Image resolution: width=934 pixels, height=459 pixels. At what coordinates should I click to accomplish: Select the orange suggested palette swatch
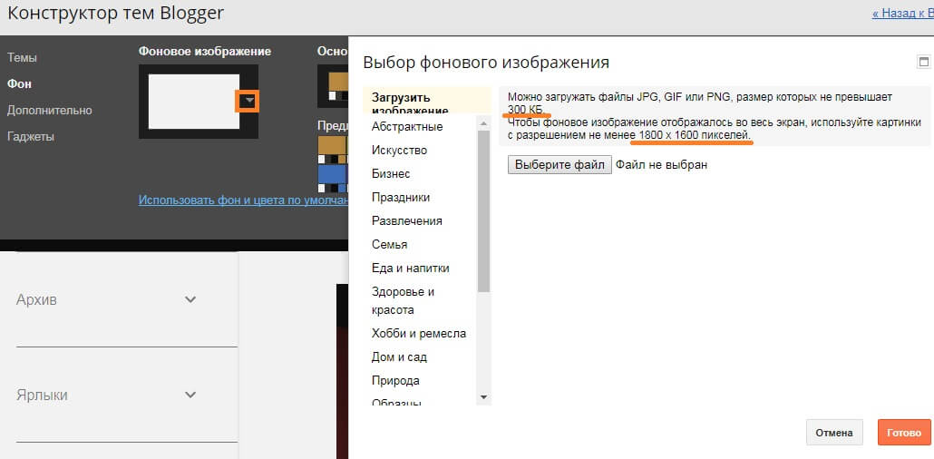pyautogui.click(x=332, y=145)
